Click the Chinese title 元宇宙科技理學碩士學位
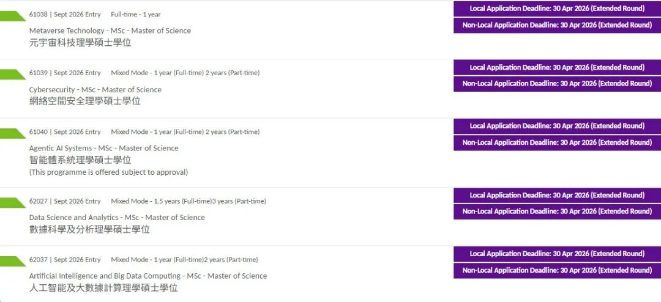The width and height of the screenshot is (661, 302). click(x=80, y=43)
